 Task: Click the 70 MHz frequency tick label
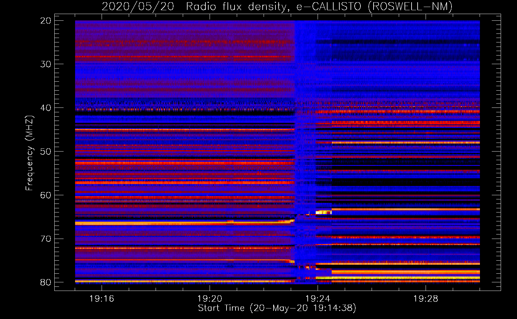(46, 239)
